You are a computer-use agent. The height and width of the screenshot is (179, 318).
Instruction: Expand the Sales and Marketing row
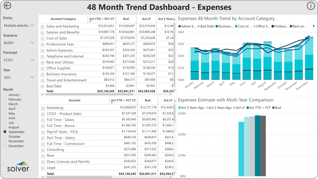pos(43,26)
